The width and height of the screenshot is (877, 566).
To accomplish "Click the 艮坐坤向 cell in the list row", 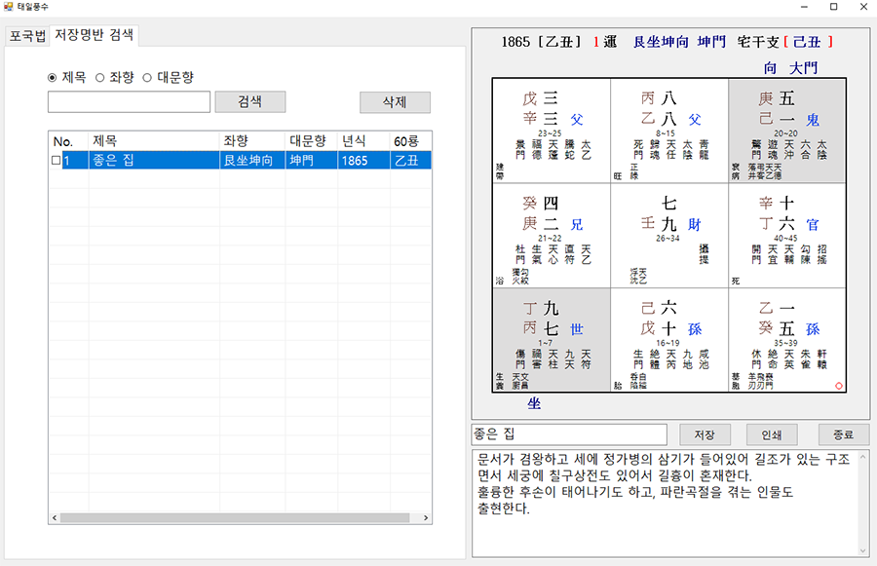I will (252, 161).
